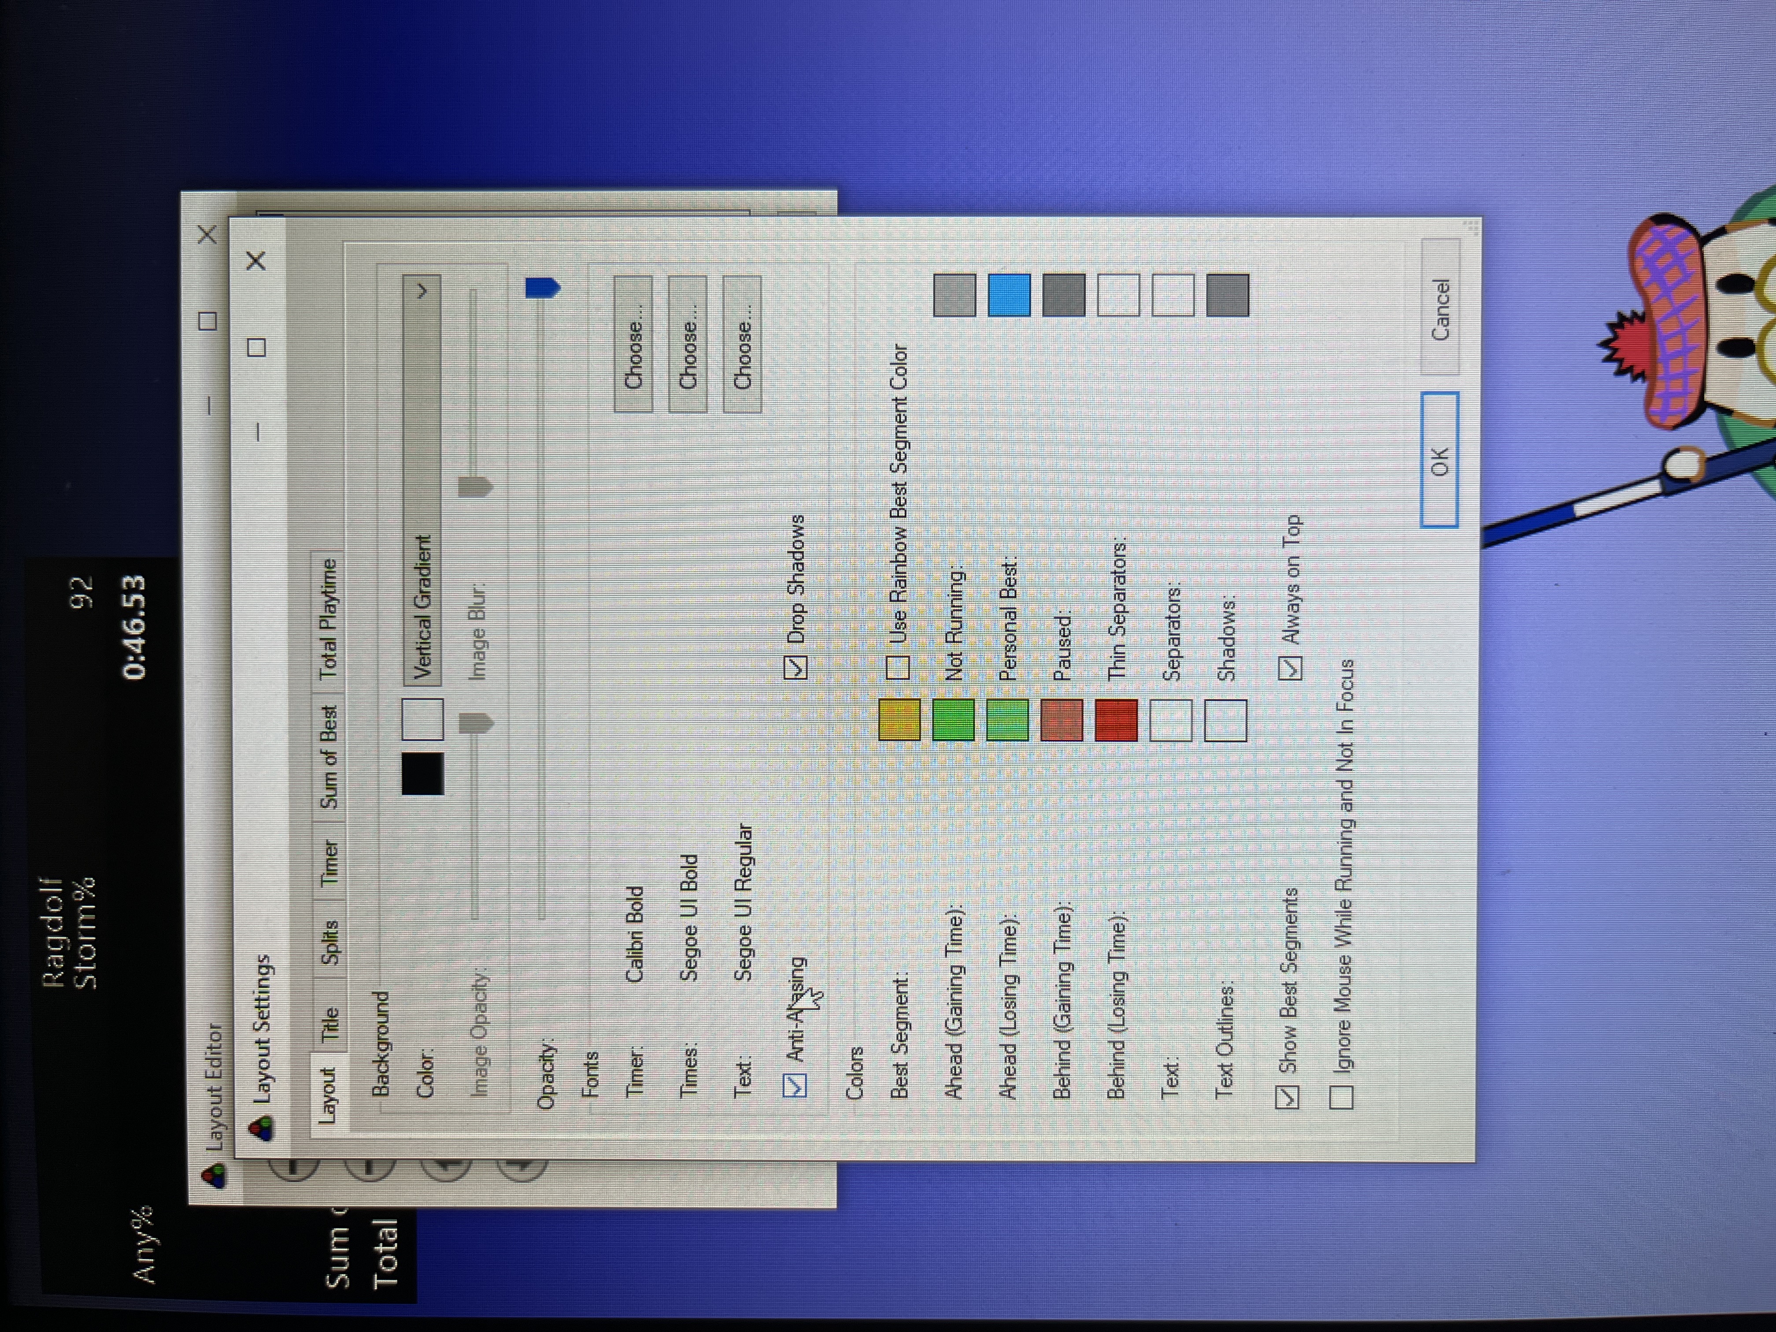The image size is (1776, 1332).
Task: Click the attempt count 92 in LiveSplit
Action: coord(82,593)
